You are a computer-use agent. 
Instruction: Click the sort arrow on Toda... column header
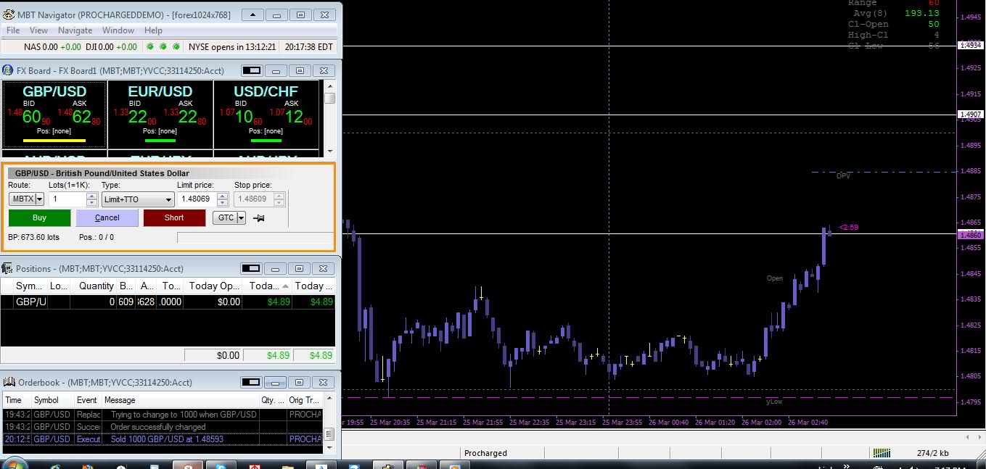tap(286, 286)
